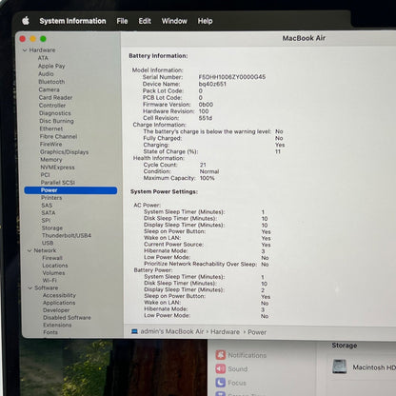This screenshot has height=396, width=396.
Task: Open the File menu
Action: click(122, 21)
